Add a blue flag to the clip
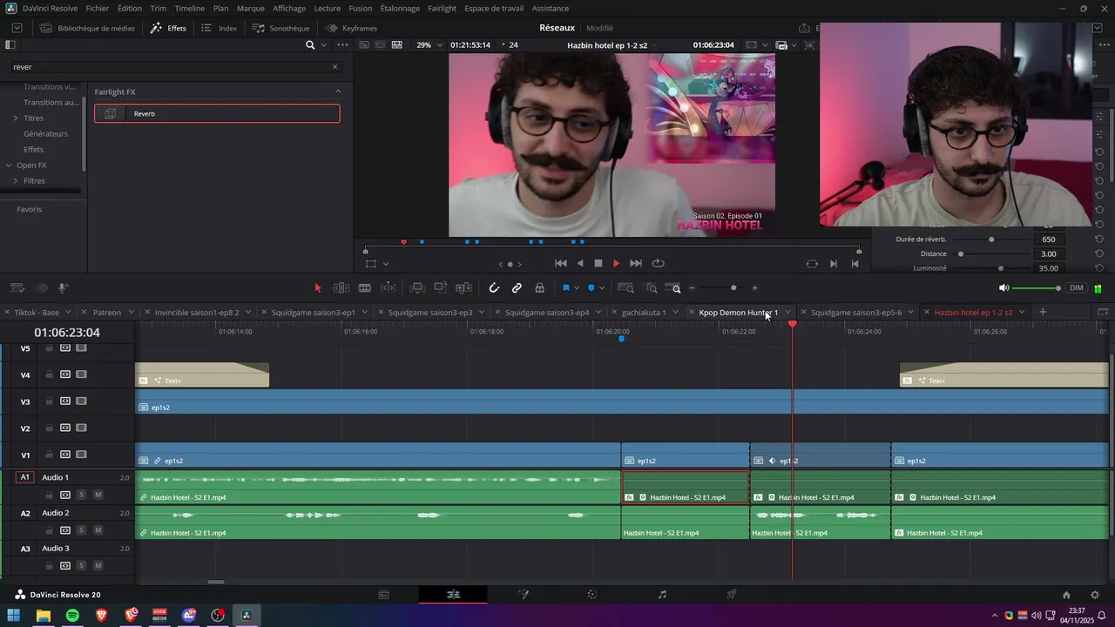 tap(565, 288)
